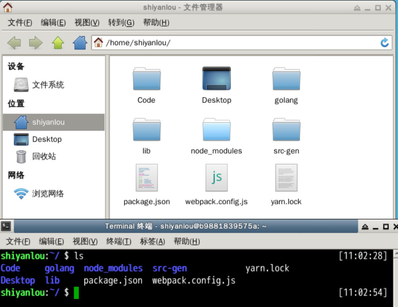Open the Terminal 帮助(H) menu
The width and height of the screenshot is (398, 307).
tap(187, 242)
